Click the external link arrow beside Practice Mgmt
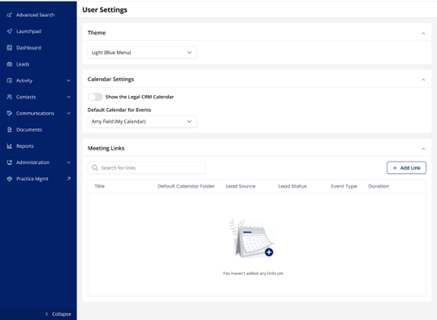437x320 pixels. coord(68,179)
